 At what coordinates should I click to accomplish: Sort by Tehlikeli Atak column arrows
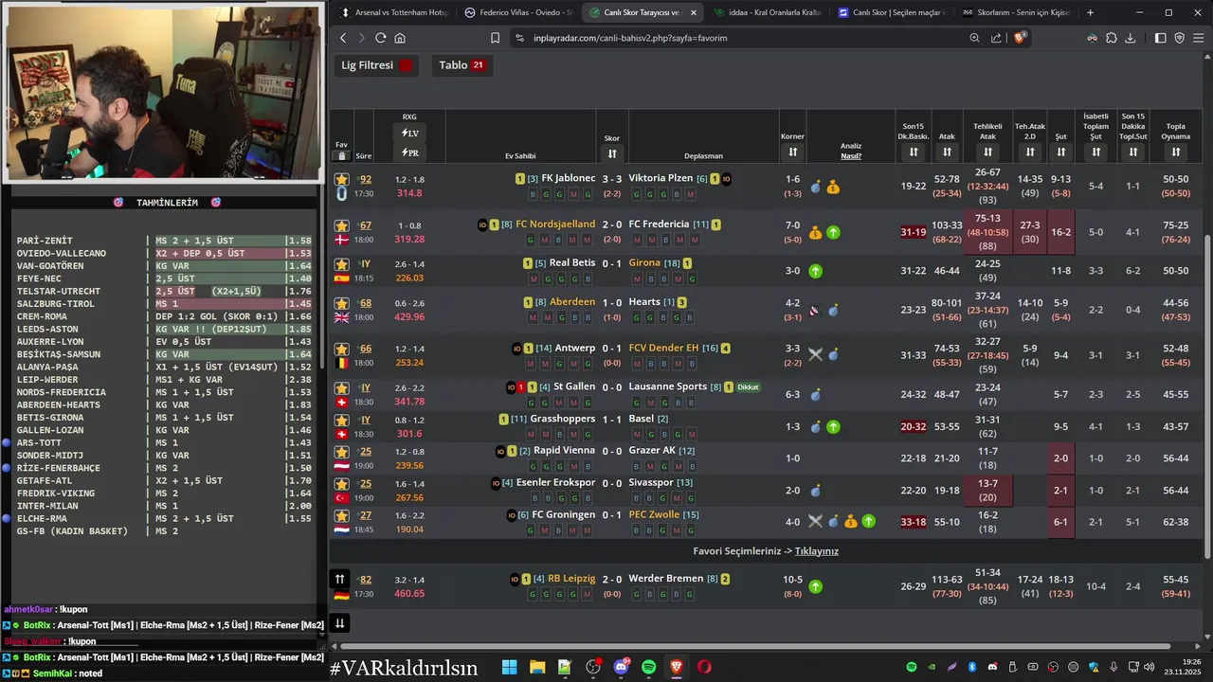tap(987, 152)
